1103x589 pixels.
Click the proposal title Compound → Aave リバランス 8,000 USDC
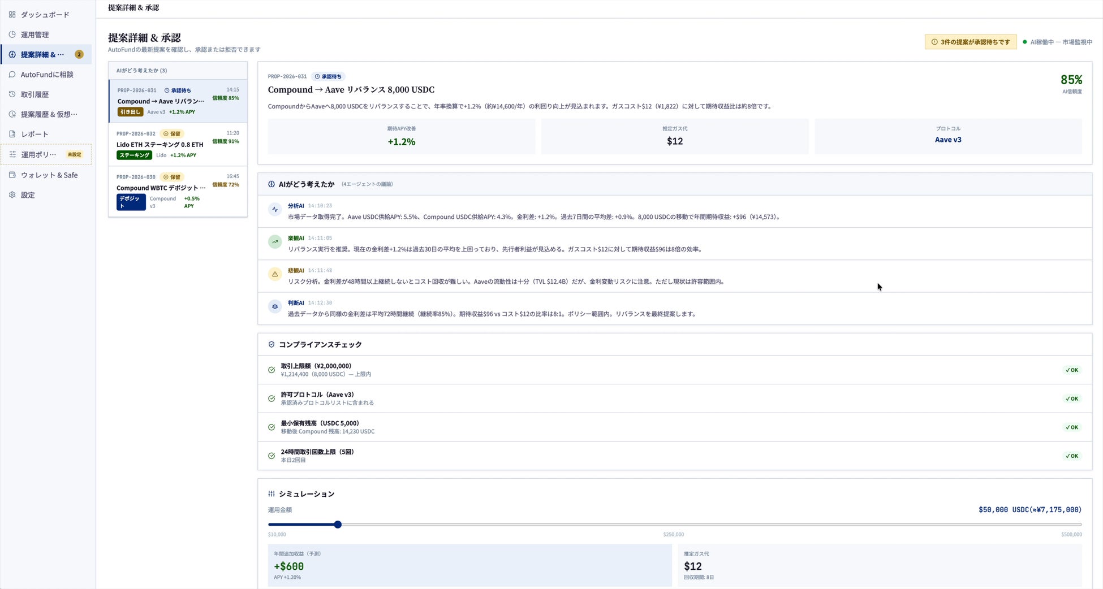tap(351, 89)
